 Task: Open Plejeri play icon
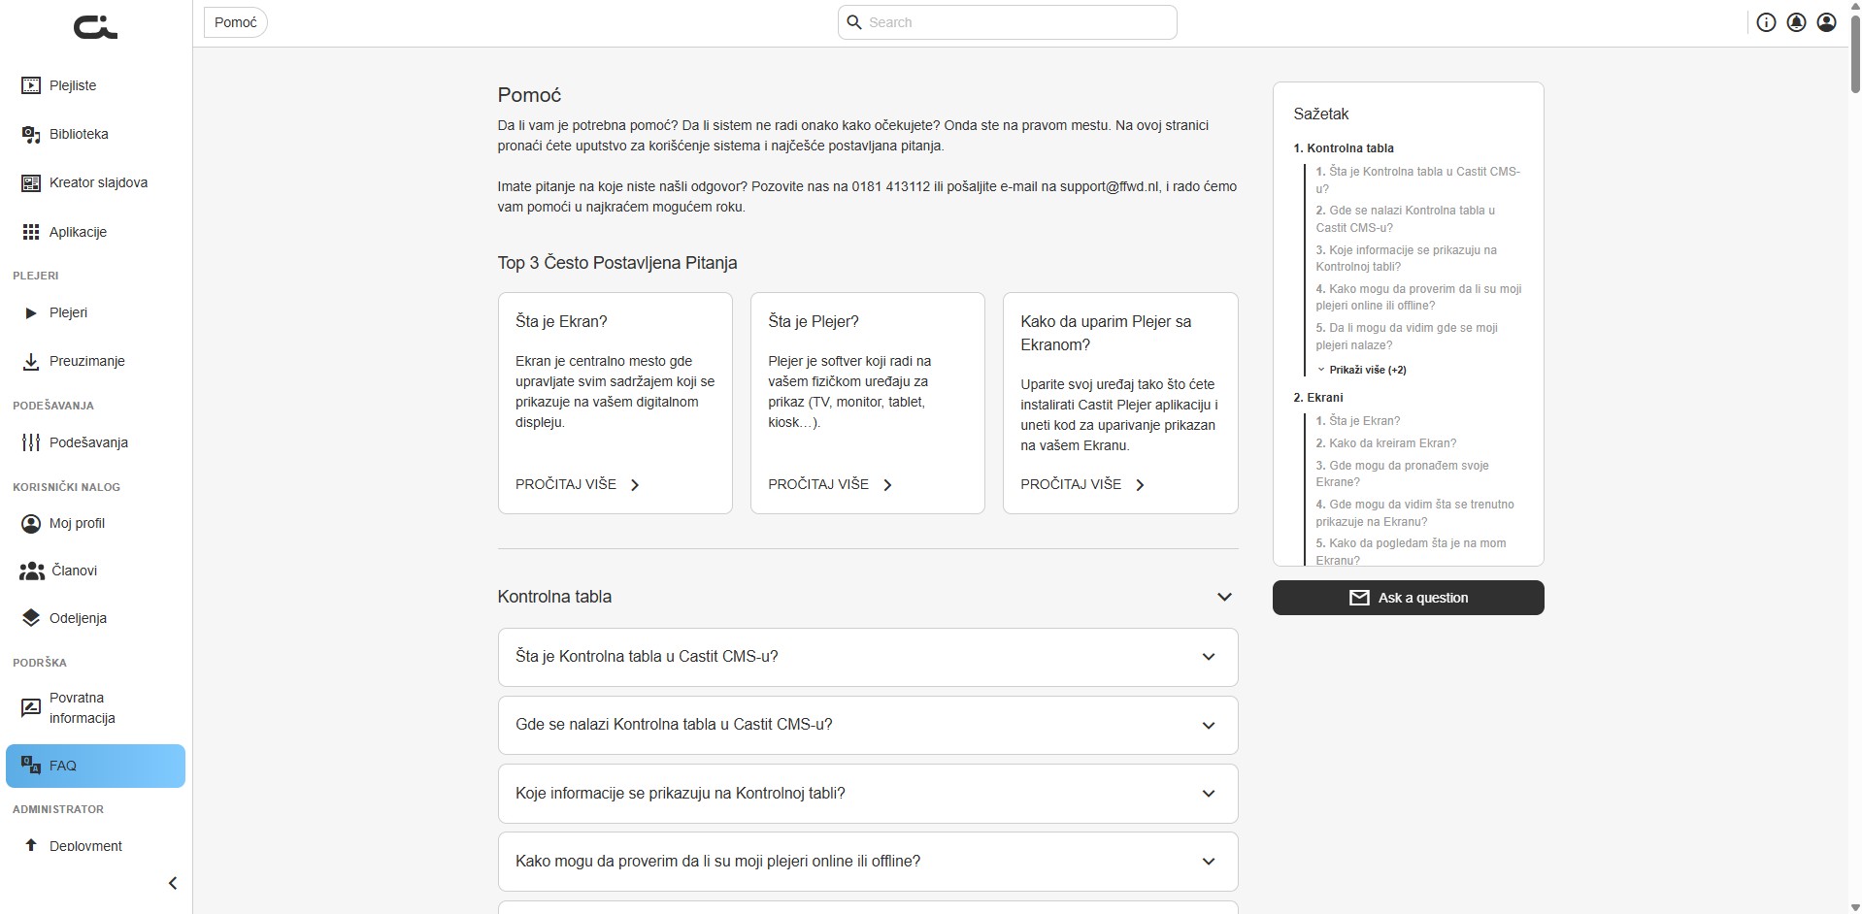point(31,312)
